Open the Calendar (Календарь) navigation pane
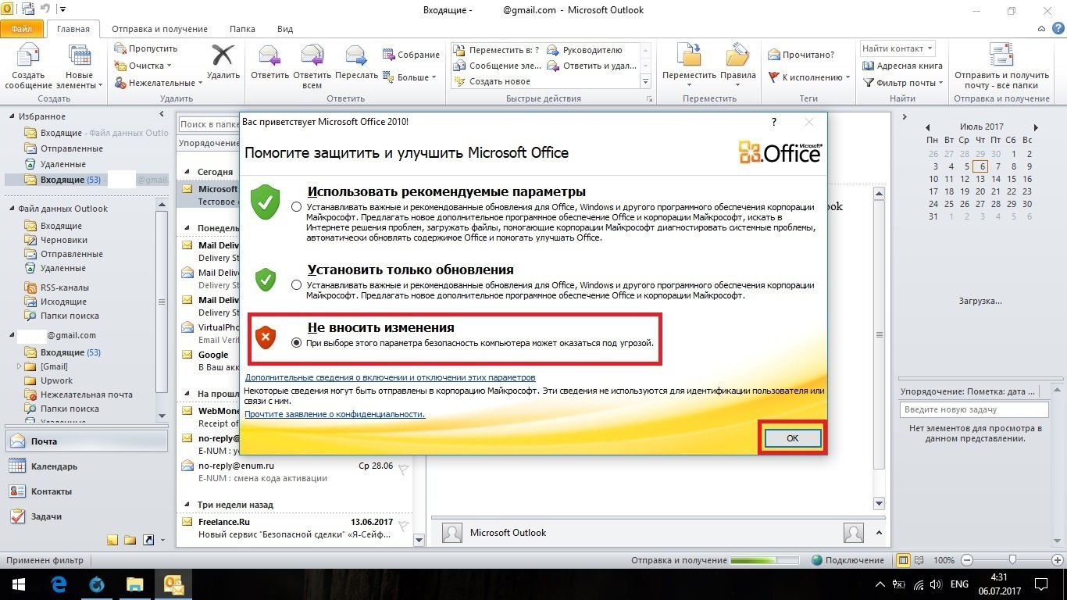 (x=87, y=466)
